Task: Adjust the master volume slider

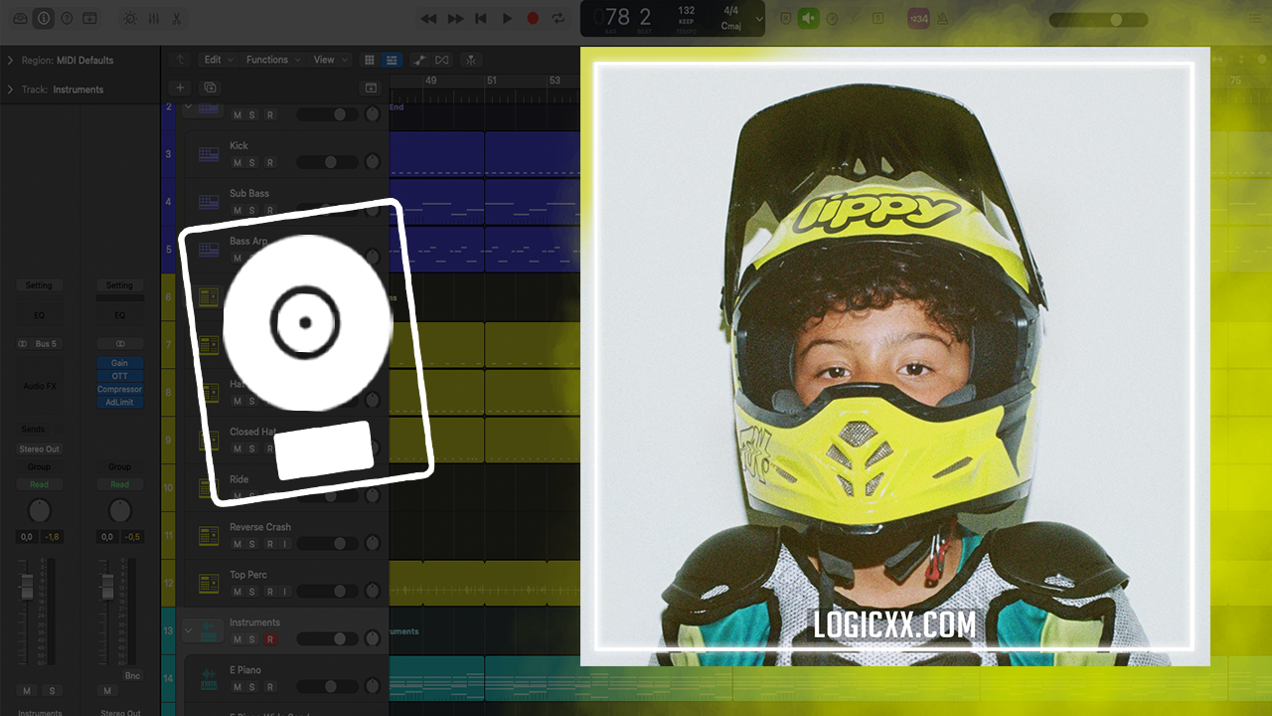Action: tap(1098, 19)
